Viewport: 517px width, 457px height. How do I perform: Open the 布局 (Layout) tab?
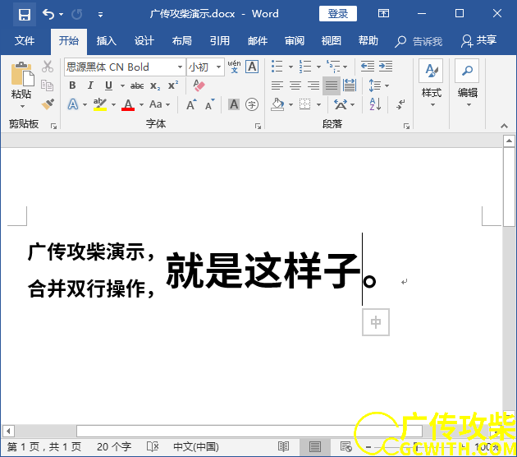coord(182,41)
